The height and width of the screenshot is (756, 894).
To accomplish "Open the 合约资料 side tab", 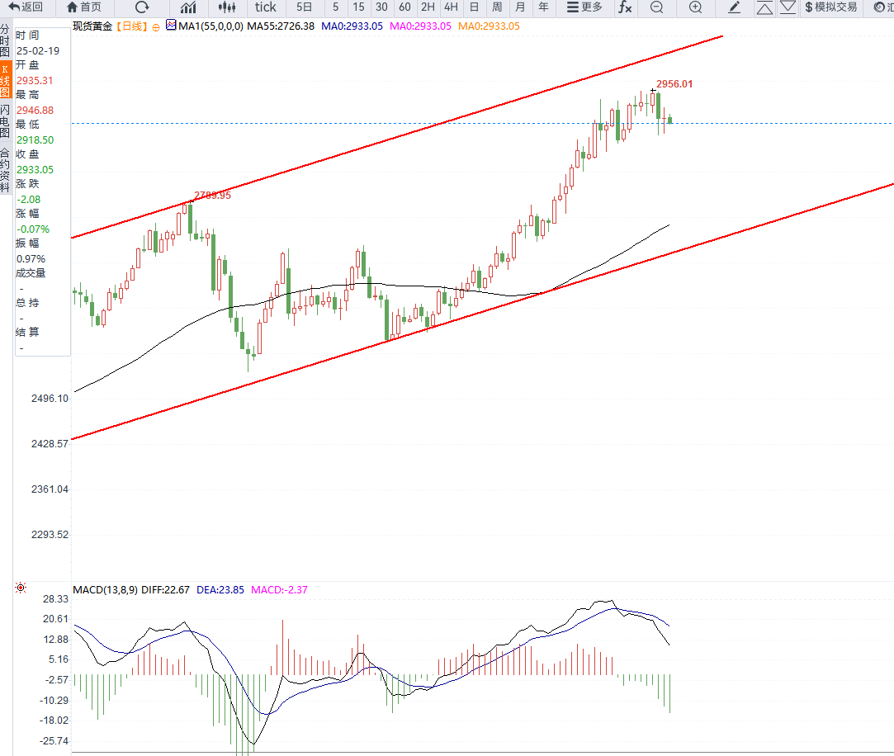I will coord(5,170).
